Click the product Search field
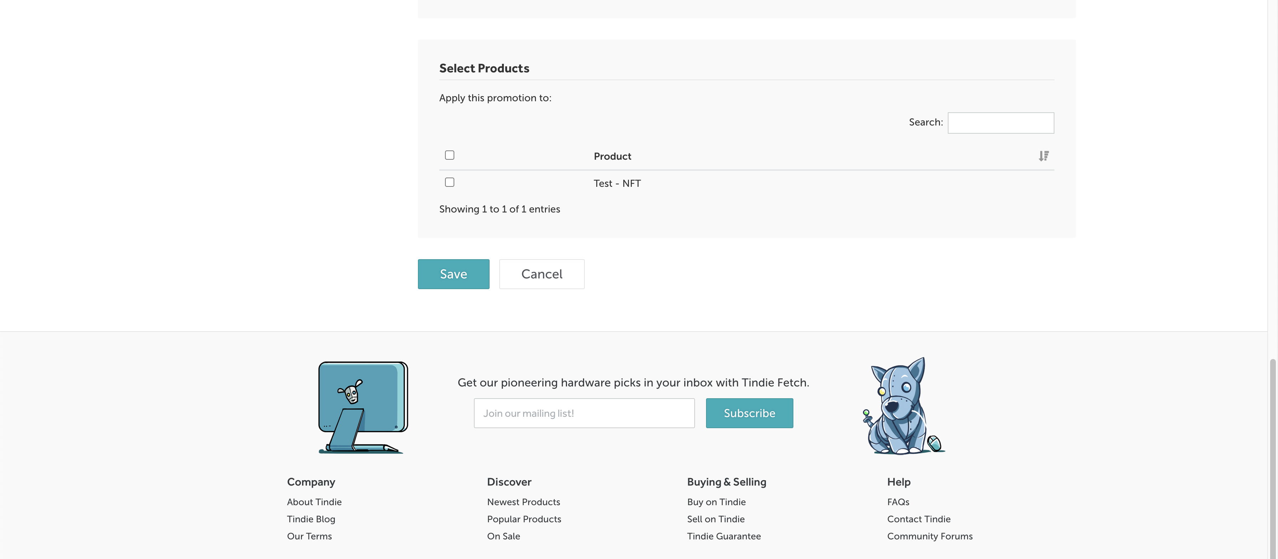The image size is (1278, 559). click(1000, 123)
